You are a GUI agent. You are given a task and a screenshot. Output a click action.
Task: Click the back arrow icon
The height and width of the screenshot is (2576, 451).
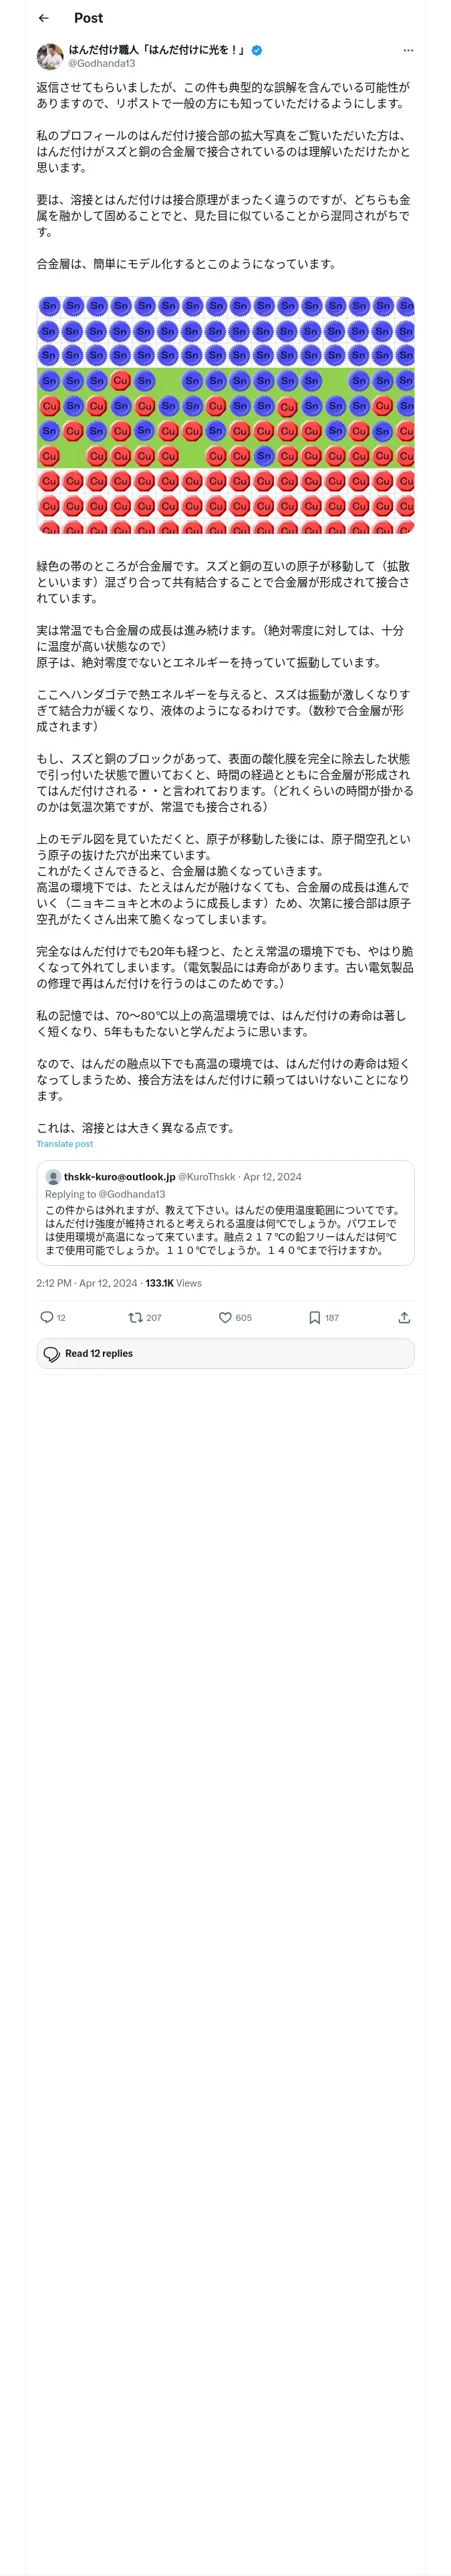point(43,18)
